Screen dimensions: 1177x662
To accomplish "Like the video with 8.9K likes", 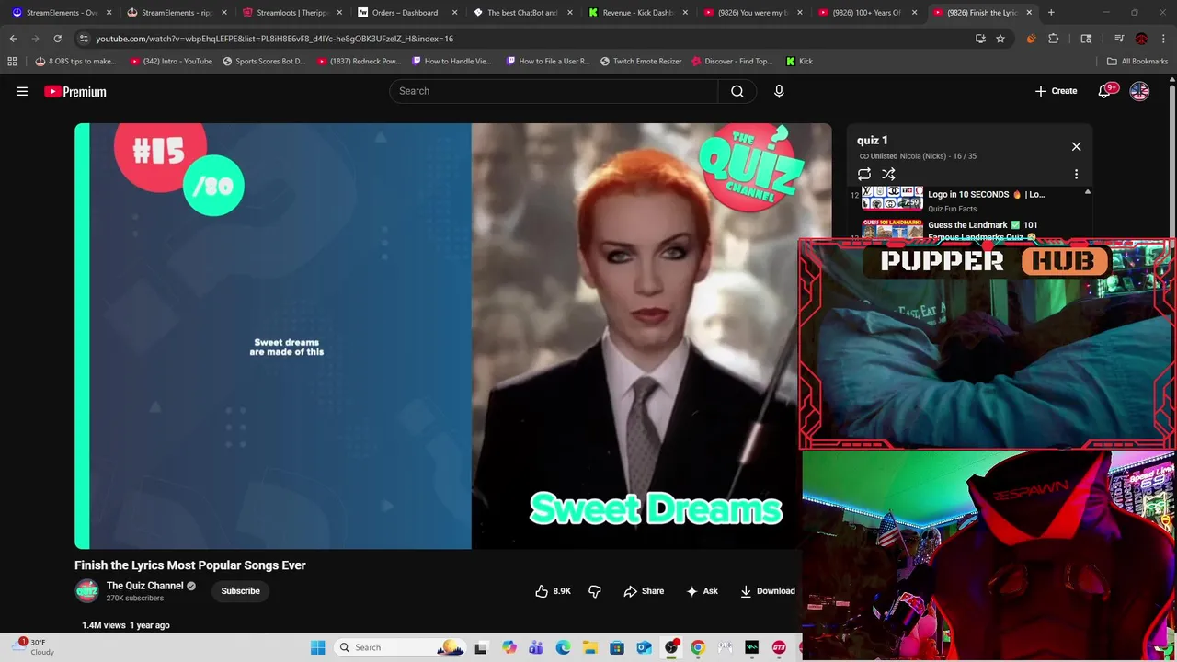I will (x=554, y=591).
